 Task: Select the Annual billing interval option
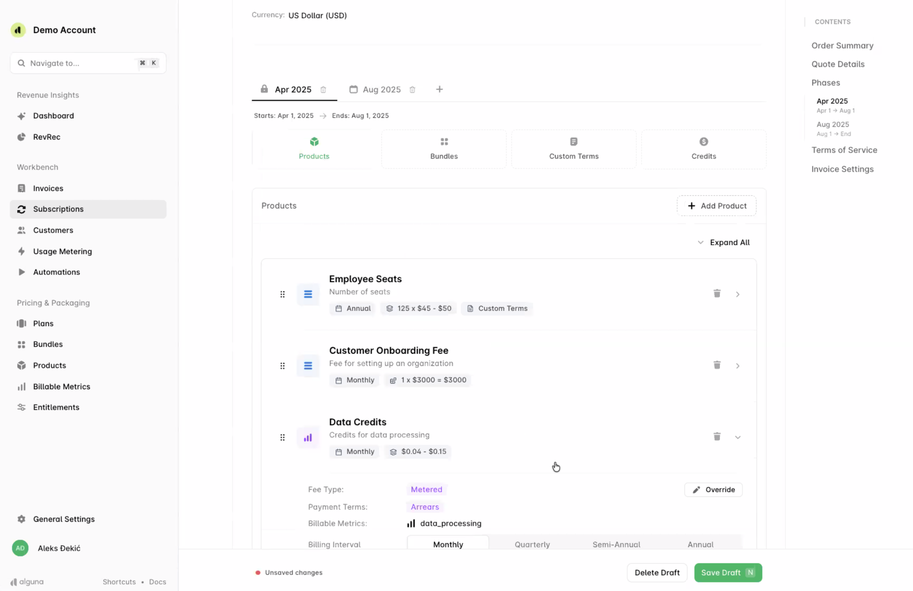tap(700, 544)
